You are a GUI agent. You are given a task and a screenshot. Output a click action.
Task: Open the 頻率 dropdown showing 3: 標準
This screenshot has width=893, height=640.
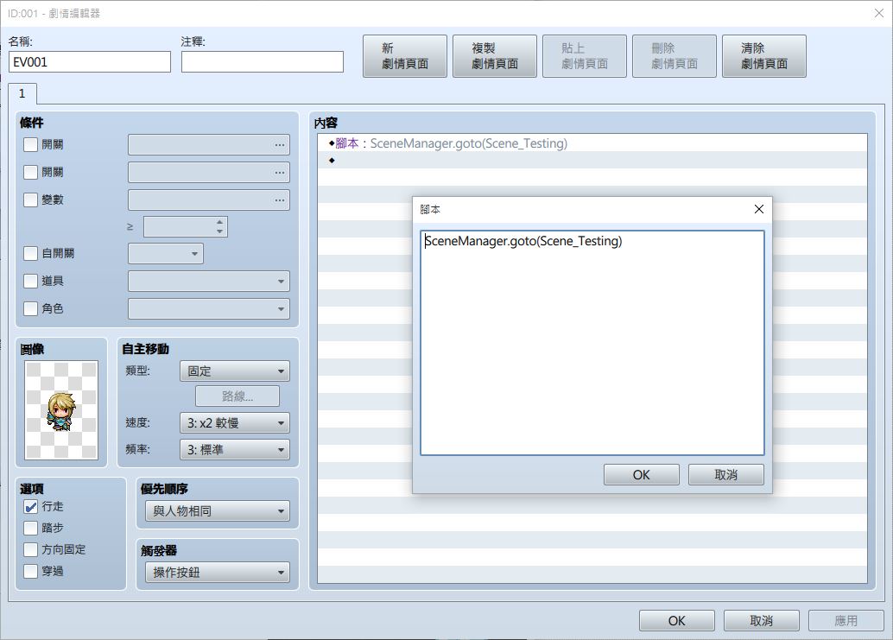[x=235, y=450]
